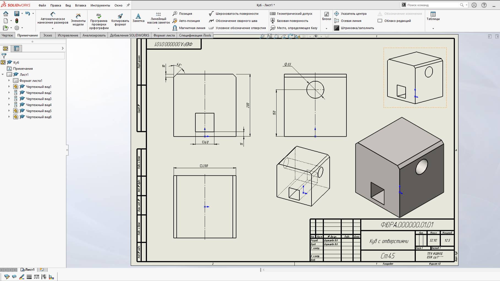Open the dropdown under Автоматическое нанесение размеров
The image size is (500, 281).
[52, 28]
